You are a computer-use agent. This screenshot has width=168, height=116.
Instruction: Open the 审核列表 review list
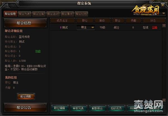(x=78, y=108)
